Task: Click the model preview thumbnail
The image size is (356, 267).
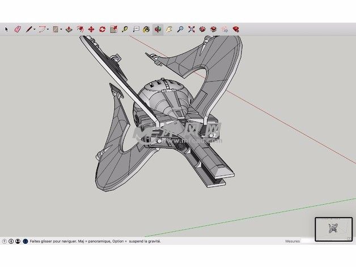Action: 333,229
